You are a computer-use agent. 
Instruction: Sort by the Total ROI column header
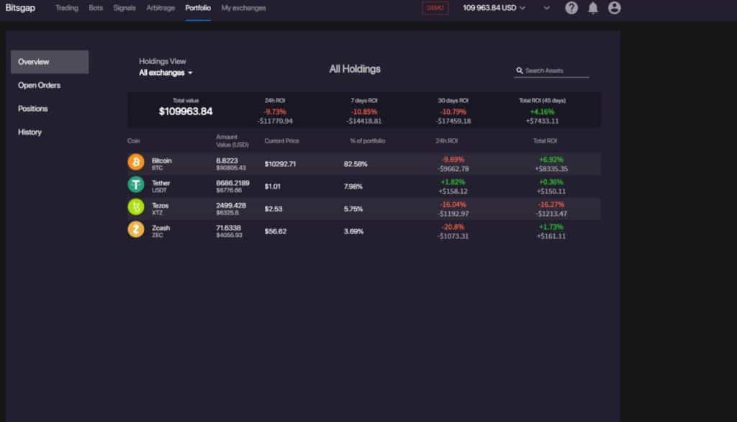(x=545, y=141)
